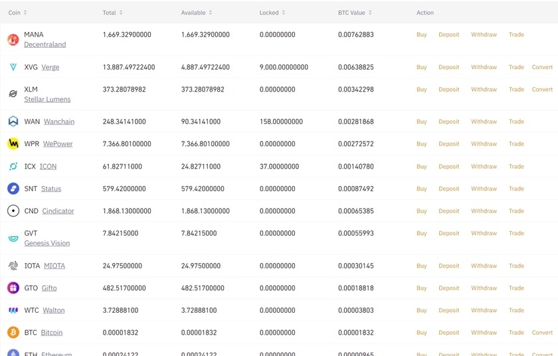Click the GTO Gifto coin icon
This screenshot has height=356, width=558.
point(13,288)
